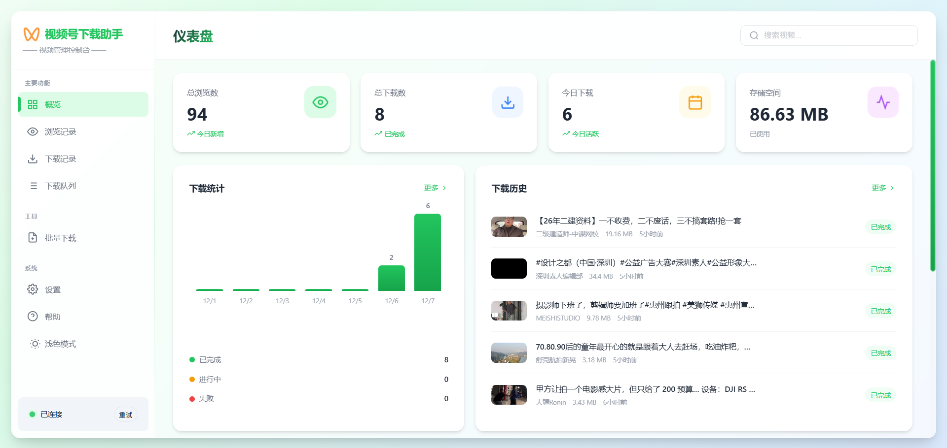Click the 仪表盘 page heading
This screenshot has width=947, height=448.
pyautogui.click(x=193, y=36)
